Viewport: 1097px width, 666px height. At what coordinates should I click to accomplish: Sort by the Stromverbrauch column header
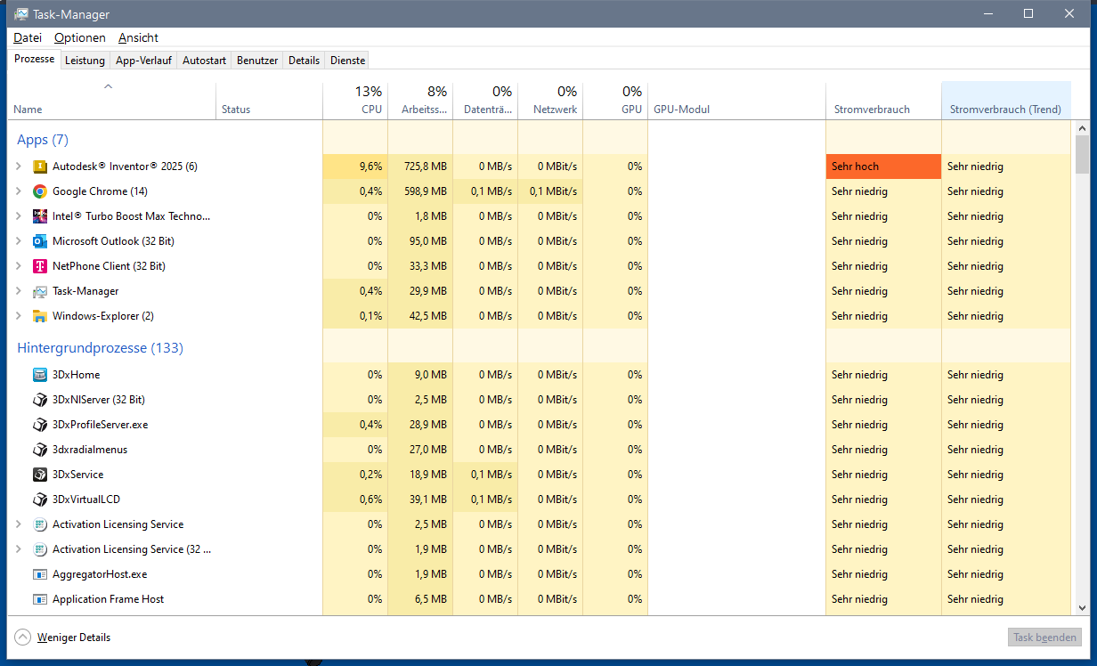point(883,101)
